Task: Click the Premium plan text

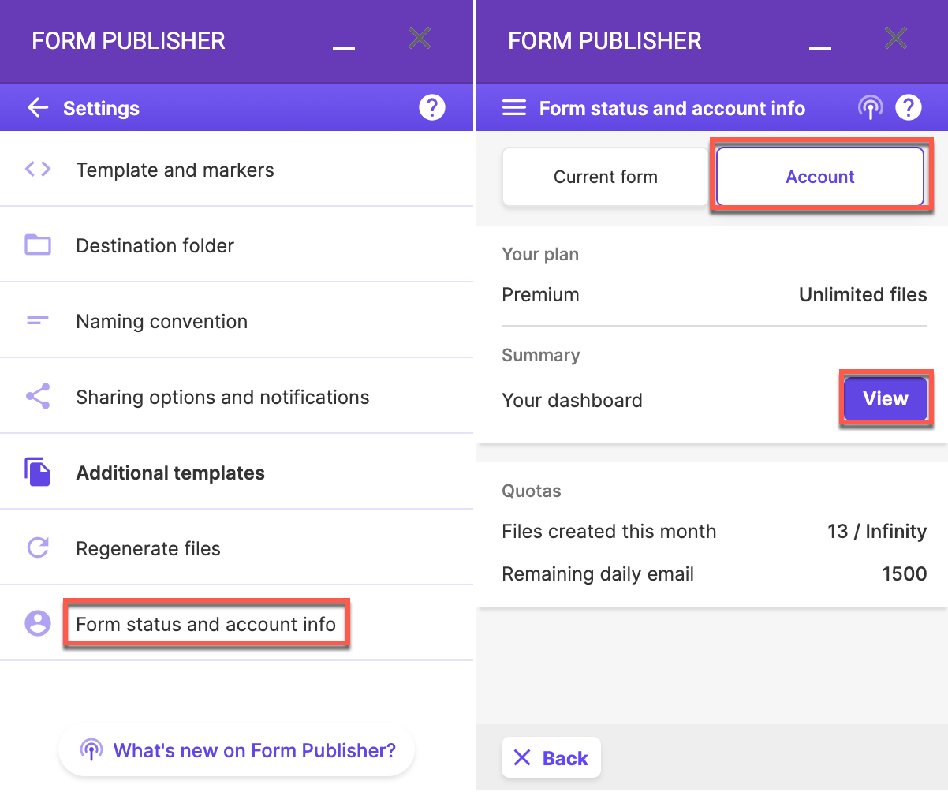Action: (541, 294)
